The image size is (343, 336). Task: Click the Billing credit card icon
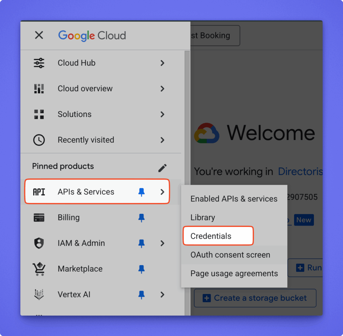tap(39, 218)
